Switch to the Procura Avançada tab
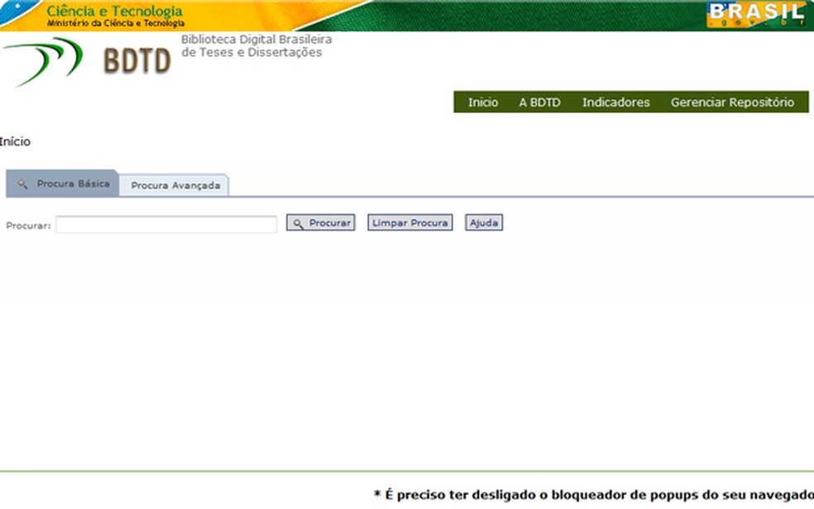Viewport: 814px width, 509px height. [x=175, y=185]
